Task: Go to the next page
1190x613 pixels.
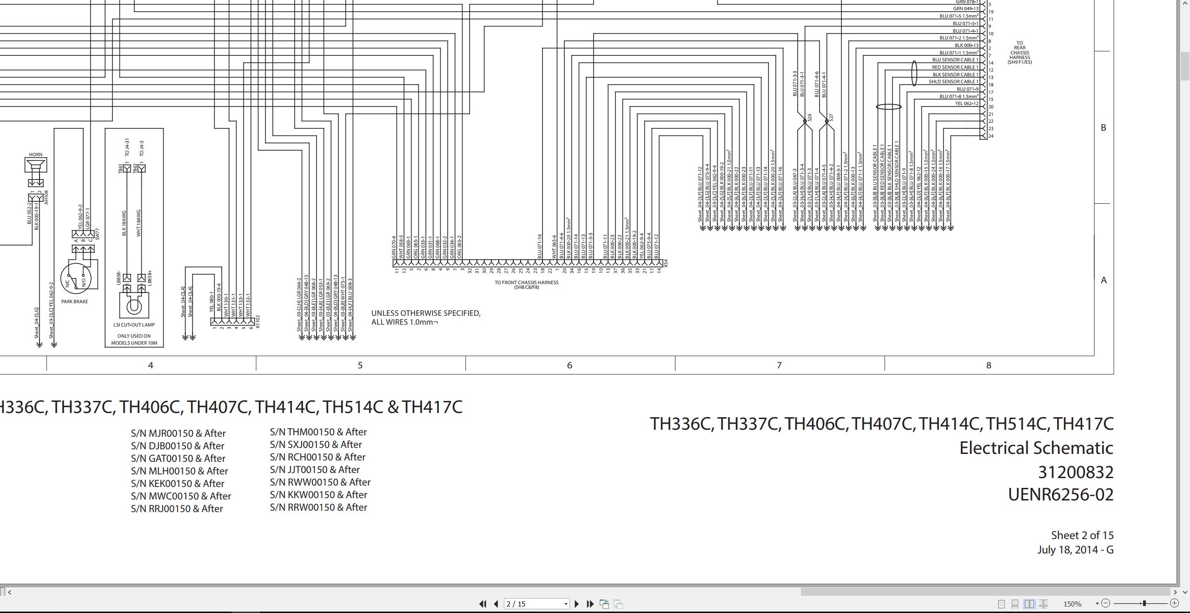Action: click(577, 604)
